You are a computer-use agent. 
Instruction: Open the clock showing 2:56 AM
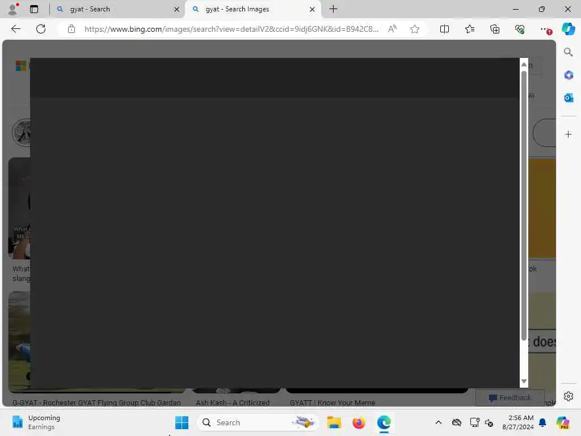click(x=517, y=422)
